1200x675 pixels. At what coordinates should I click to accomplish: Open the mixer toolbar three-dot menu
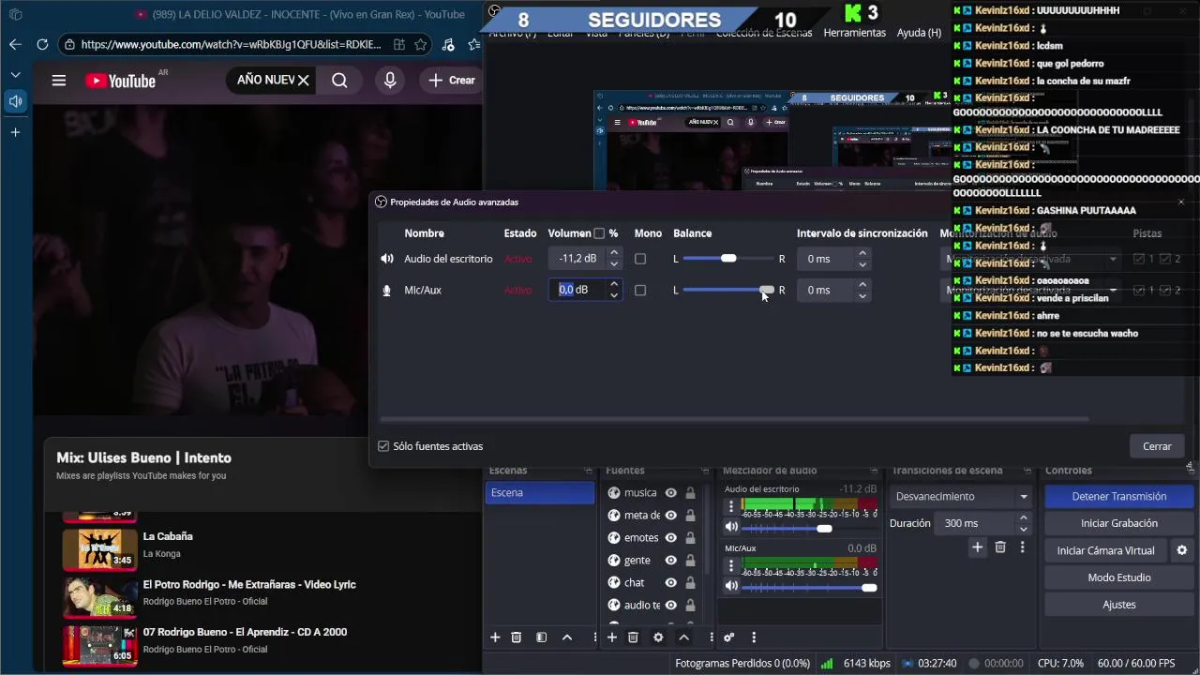click(754, 637)
